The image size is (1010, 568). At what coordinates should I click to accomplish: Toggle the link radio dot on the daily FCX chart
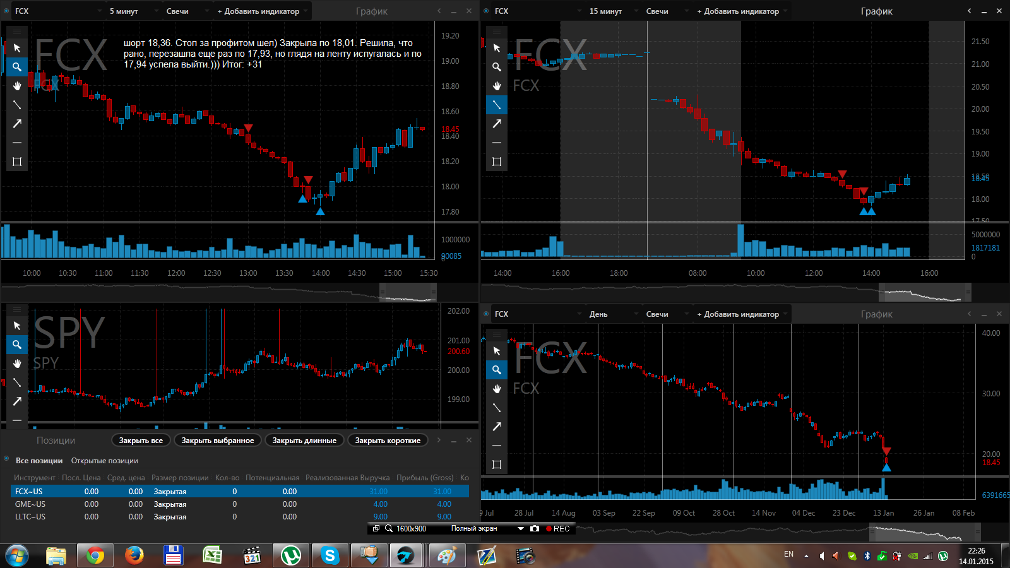point(485,314)
